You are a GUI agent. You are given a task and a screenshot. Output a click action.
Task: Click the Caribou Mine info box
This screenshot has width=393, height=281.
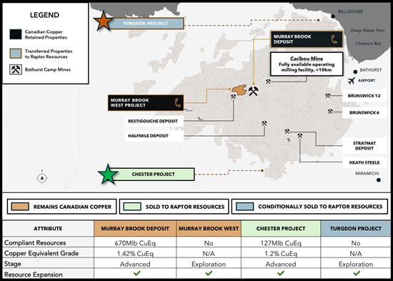tap(307, 64)
